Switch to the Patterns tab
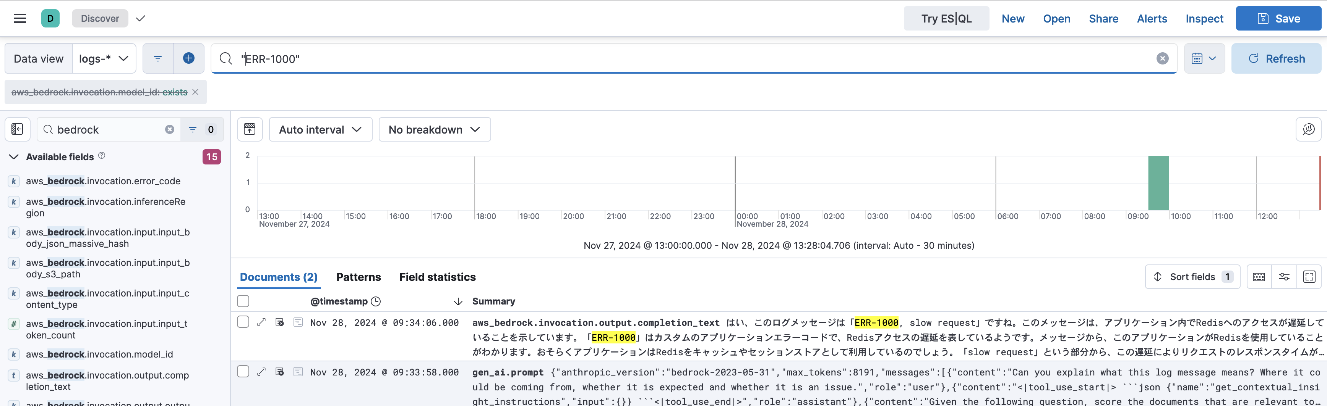 (x=359, y=277)
